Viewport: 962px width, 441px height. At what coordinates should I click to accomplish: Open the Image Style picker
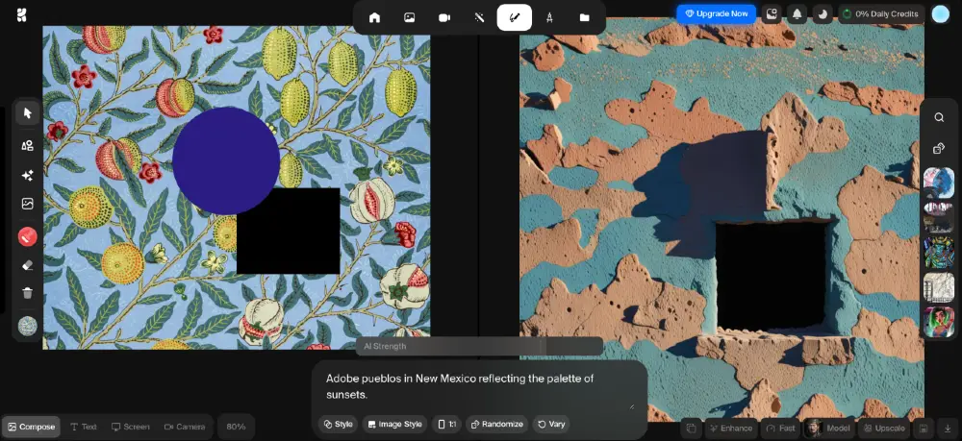(395, 424)
